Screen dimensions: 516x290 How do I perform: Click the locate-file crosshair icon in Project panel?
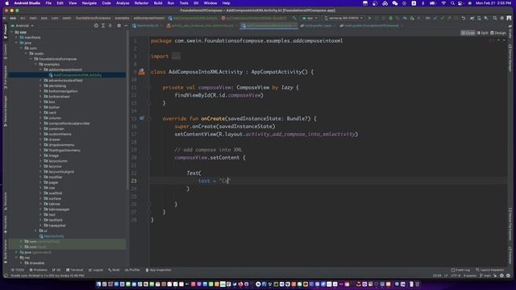coord(96,25)
